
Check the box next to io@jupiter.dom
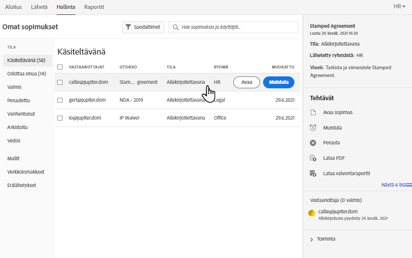coord(60,118)
